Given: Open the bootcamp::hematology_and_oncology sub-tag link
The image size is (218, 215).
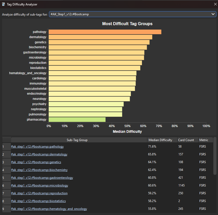Looking at the screenshot, I should click(49, 209).
